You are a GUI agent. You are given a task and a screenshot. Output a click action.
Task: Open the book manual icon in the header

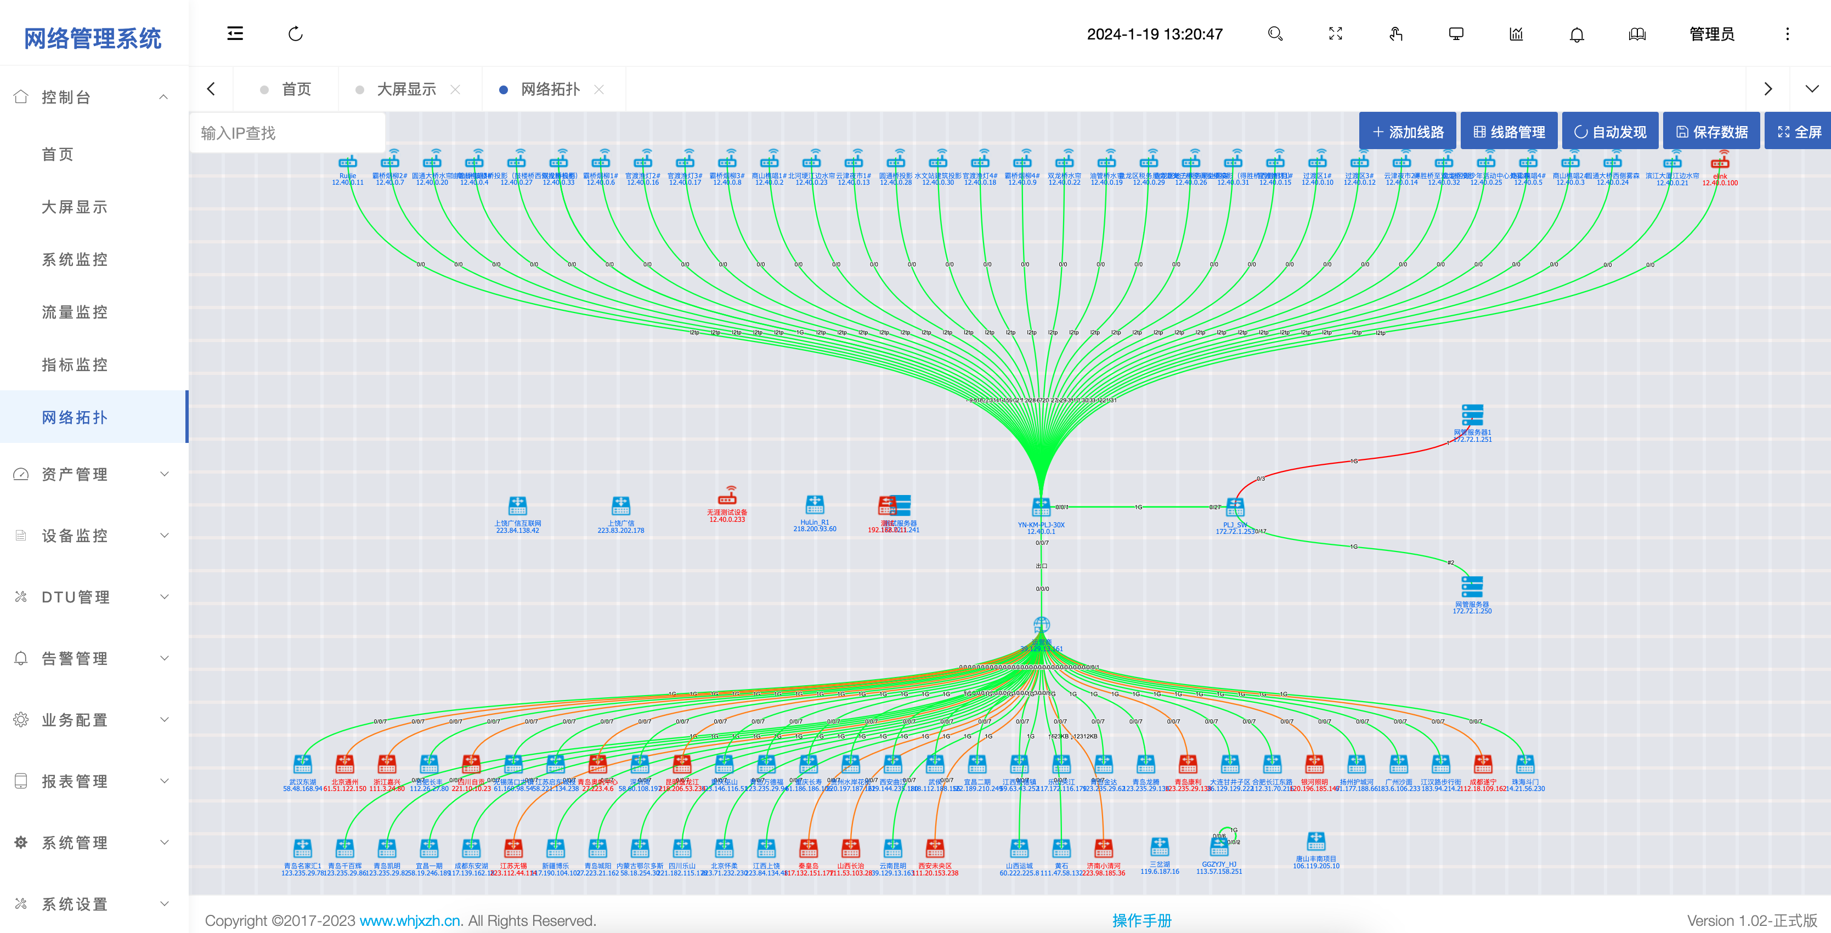[1637, 33]
